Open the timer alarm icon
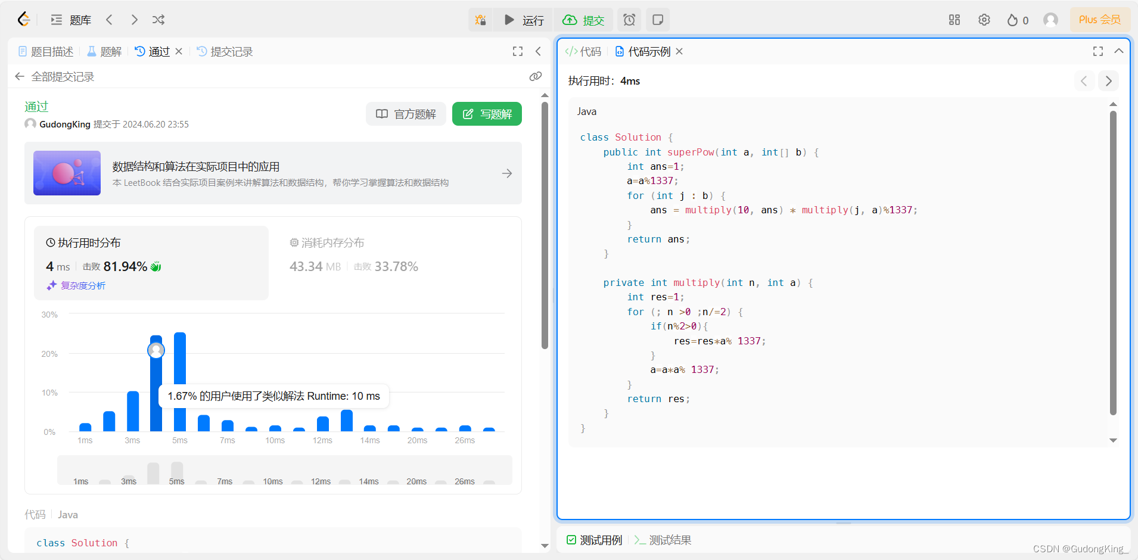 tap(629, 20)
